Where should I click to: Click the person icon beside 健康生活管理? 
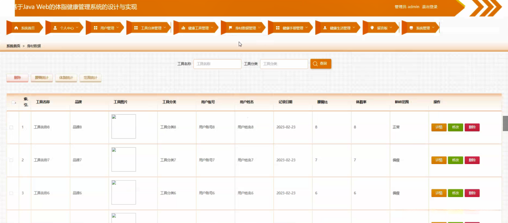point(325,28)
